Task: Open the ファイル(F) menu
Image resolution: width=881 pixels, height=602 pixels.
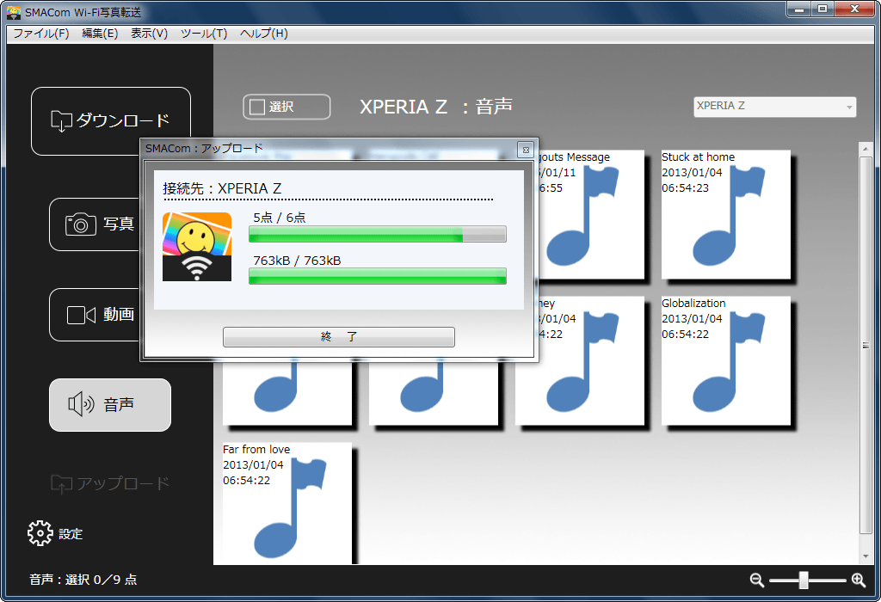Action: [x=41, y=34]
